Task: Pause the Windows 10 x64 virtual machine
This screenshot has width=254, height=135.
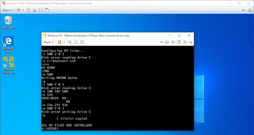Action: pos(18,10)
